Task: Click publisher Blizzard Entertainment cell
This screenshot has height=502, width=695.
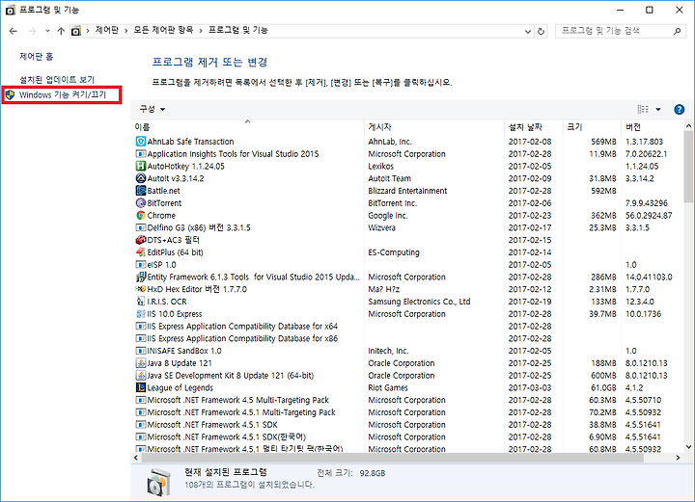Action: (407, 191)
